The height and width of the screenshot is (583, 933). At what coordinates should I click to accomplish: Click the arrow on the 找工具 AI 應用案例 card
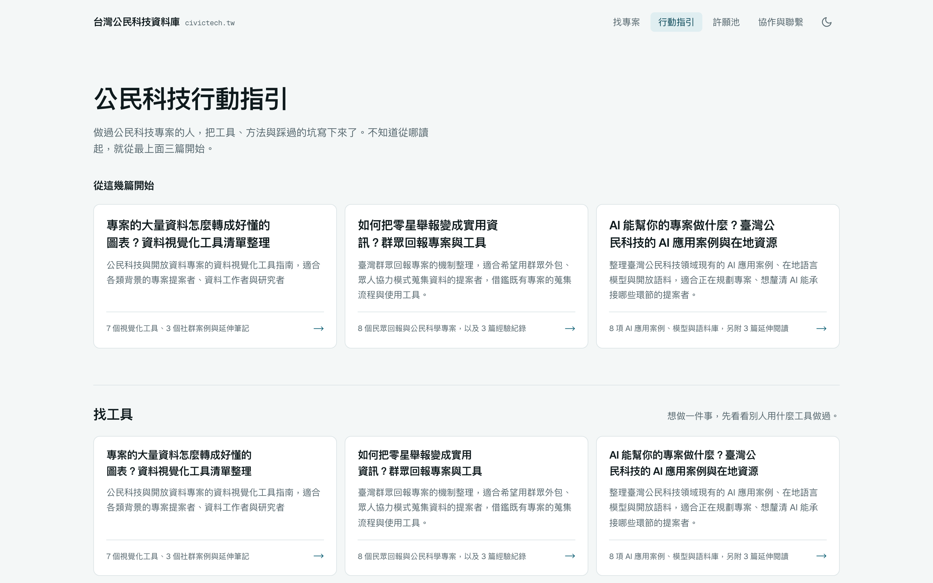[821, 556]
